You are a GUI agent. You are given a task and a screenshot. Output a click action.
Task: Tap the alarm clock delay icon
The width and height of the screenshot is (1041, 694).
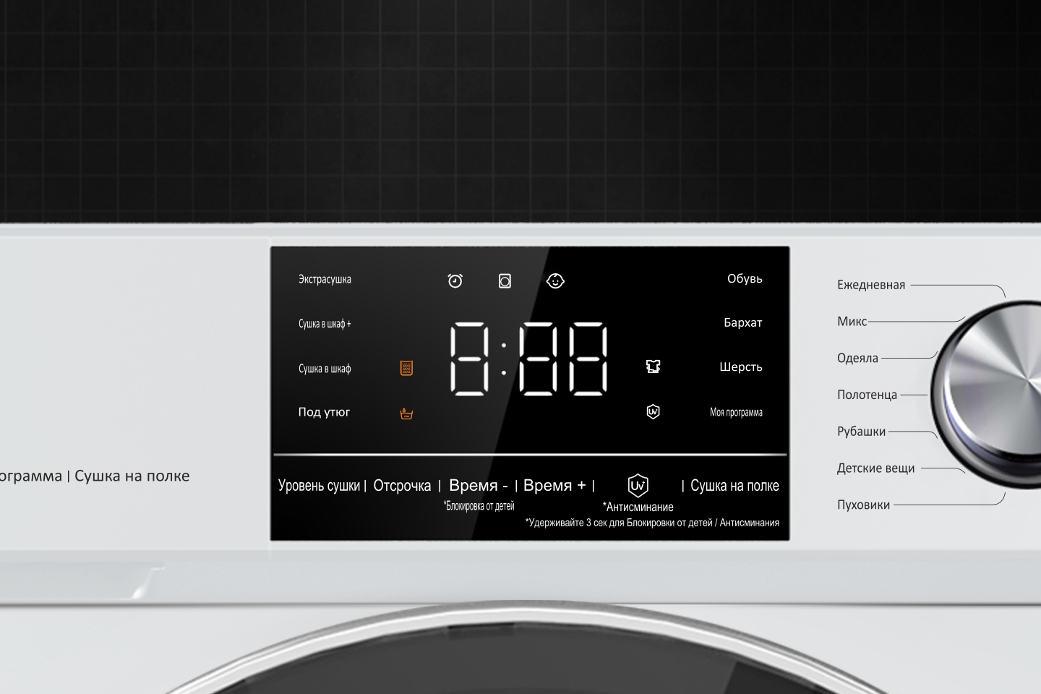pyautogui.click(x=455, y=280)
